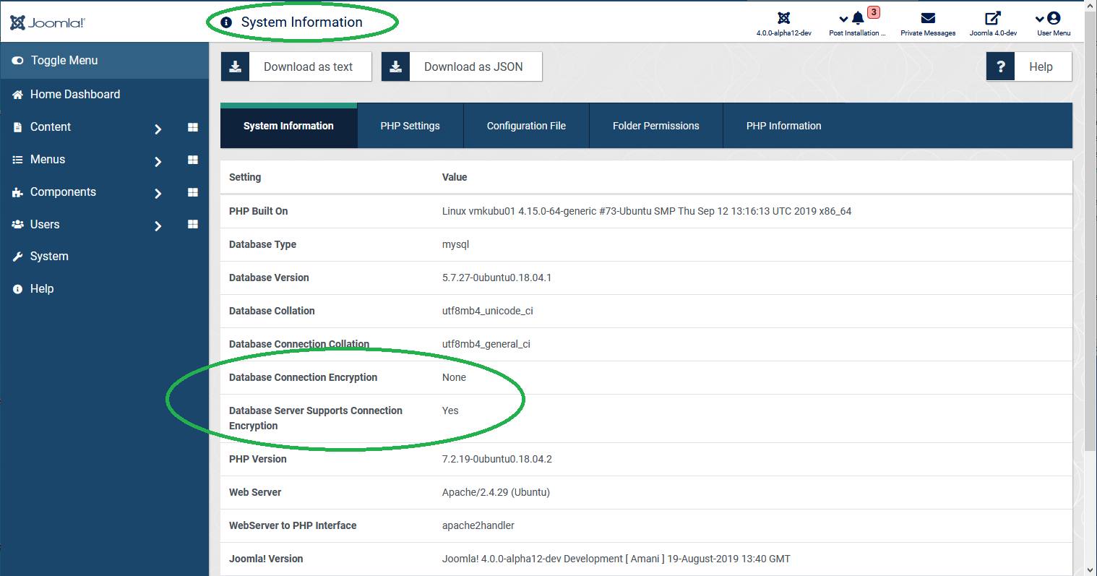This screenshot has width=1097, height=576.
Task: Select the apache2handler value
Action: coord(478,525)
